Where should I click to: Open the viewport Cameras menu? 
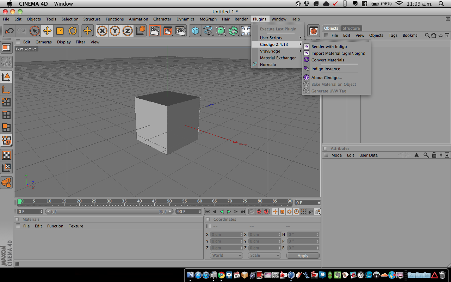(x=44, y=42)
